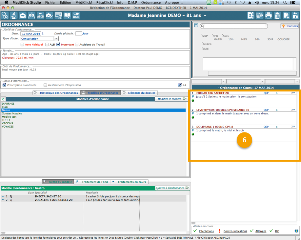Open the microscope lab results icon
301x240 pixels.
(x=14, y=15)
